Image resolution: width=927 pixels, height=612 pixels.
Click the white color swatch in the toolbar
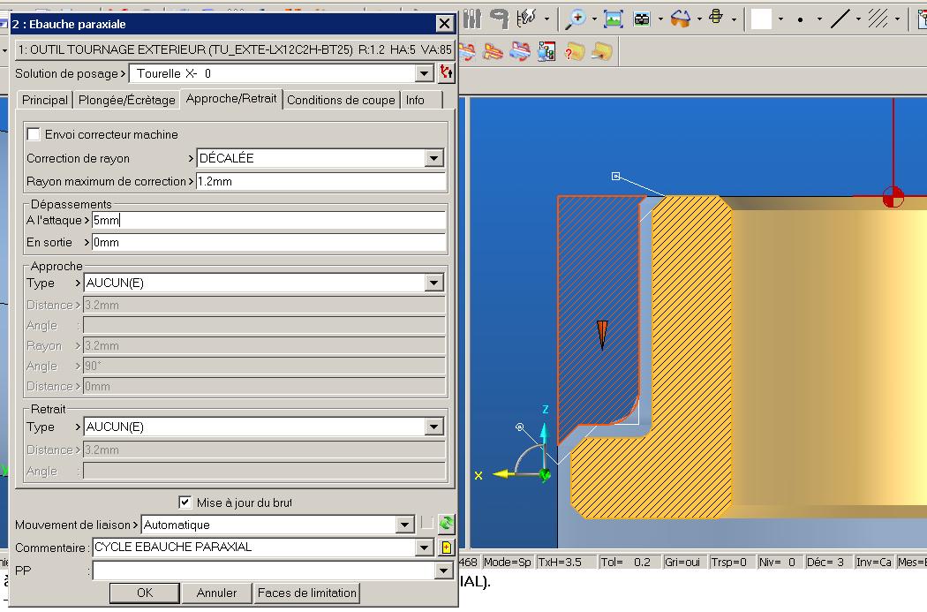coord(761,19)
